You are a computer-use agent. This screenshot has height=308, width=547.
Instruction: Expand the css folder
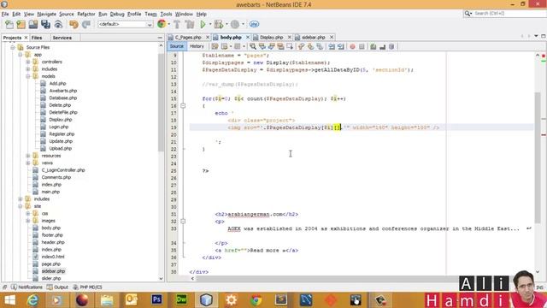tap(28, 213)
